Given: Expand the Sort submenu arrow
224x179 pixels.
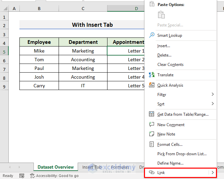Looking at the screenshot, I should 213,104.
